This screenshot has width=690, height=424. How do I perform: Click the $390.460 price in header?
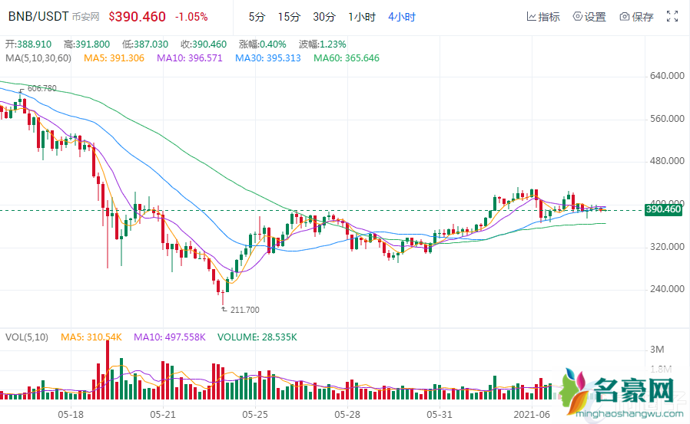click(138, 17)
